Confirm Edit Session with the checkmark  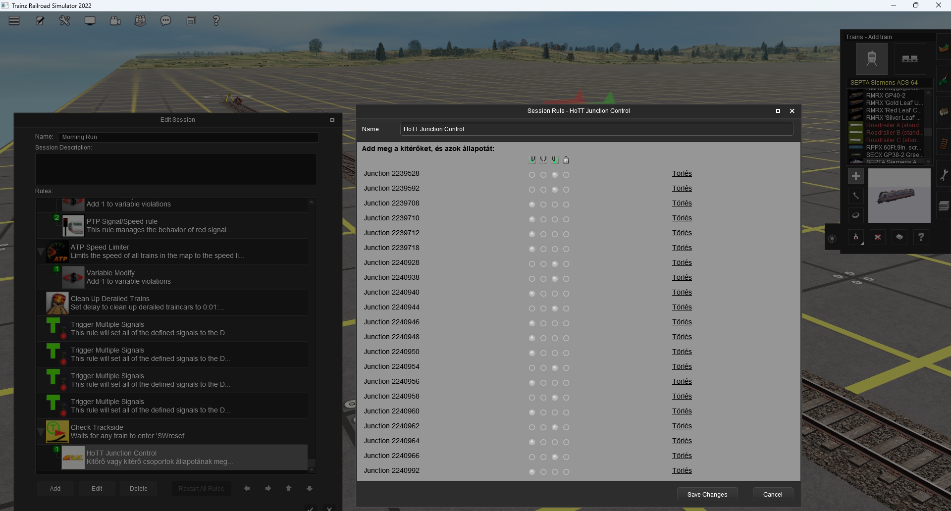[x=310, y=508]
